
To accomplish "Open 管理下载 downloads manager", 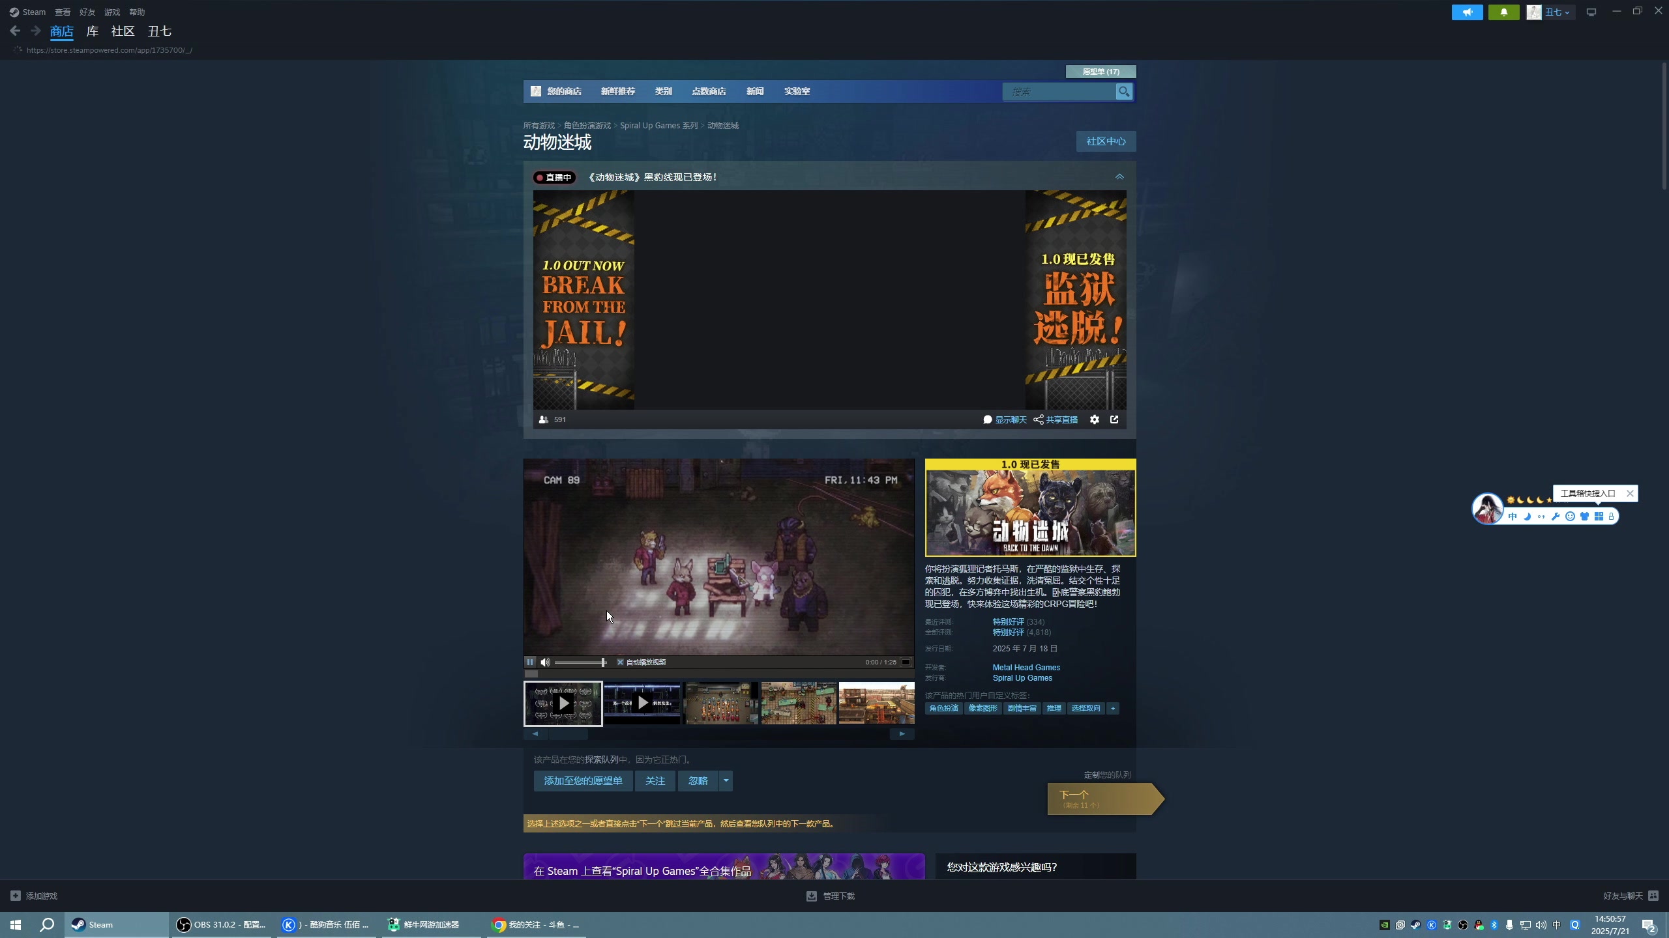I will pos(831,896).
